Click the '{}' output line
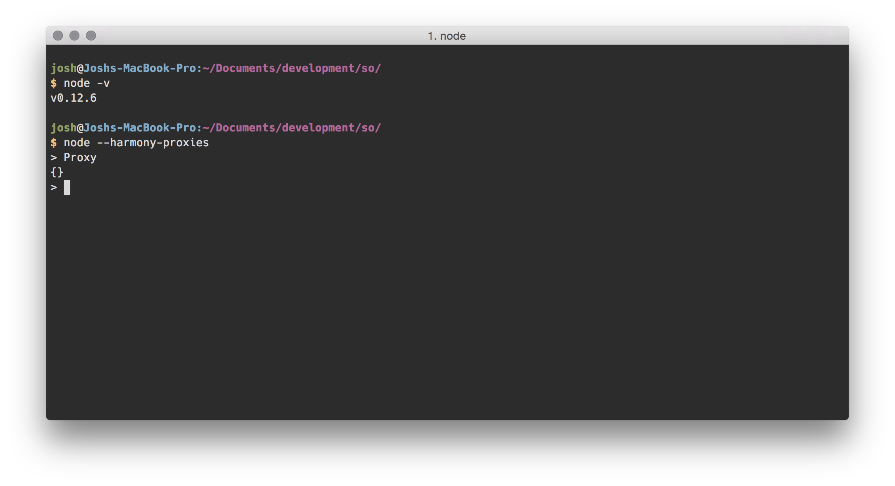Screen dimensions: 895x486 (57, 172)
